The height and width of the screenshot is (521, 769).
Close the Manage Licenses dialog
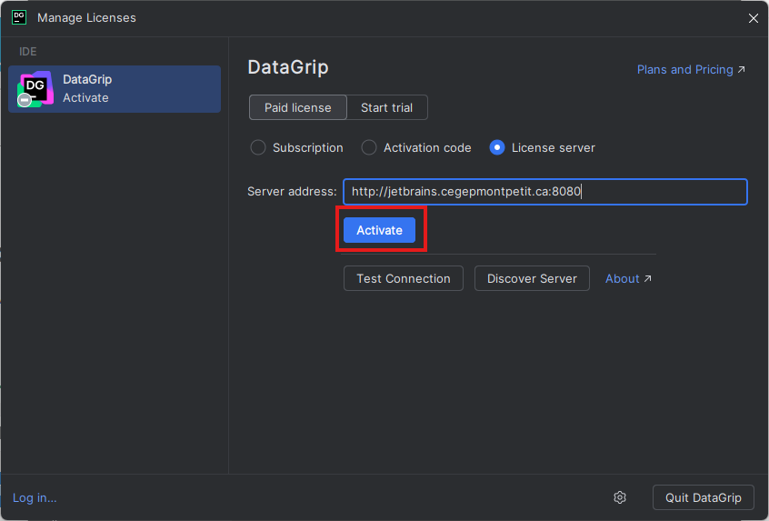[x=753, y=18]
